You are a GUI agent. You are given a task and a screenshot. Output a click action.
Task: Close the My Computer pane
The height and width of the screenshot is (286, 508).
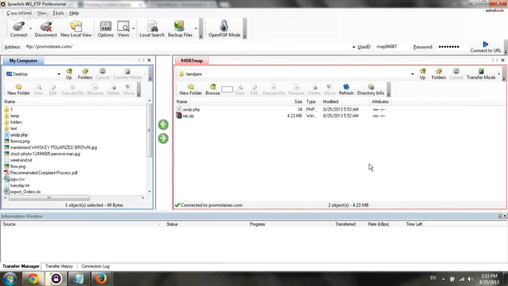pyautogui.click(x=149, y=60)
